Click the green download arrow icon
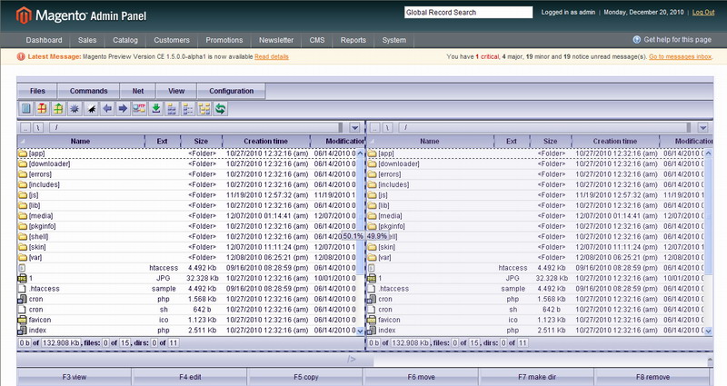 point(156,109)
